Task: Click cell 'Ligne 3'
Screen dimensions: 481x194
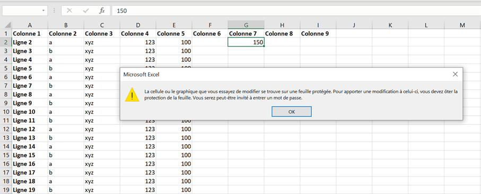Action: point(30,51)
